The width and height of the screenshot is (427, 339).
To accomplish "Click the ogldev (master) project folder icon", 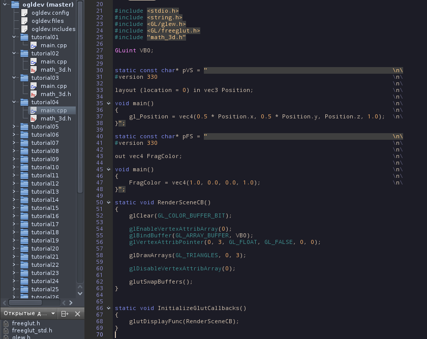I will click(15, 5).
